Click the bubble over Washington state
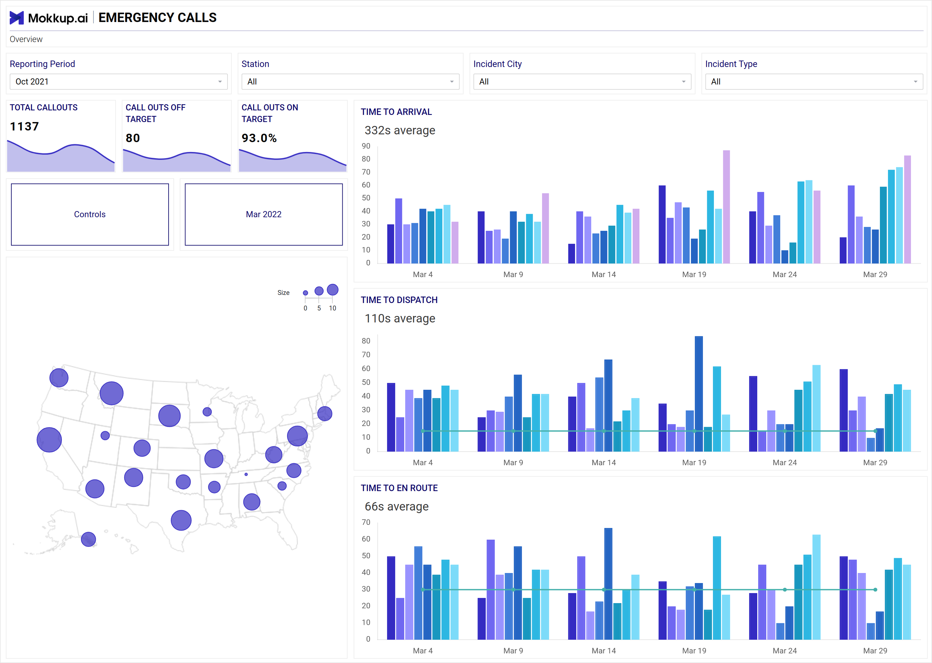Viewport: 932px width, 663px height. point(59,378)
